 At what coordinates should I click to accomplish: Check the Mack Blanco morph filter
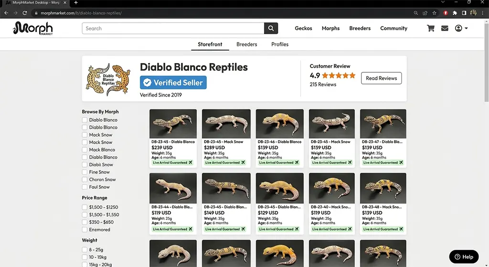pos(85,150)
